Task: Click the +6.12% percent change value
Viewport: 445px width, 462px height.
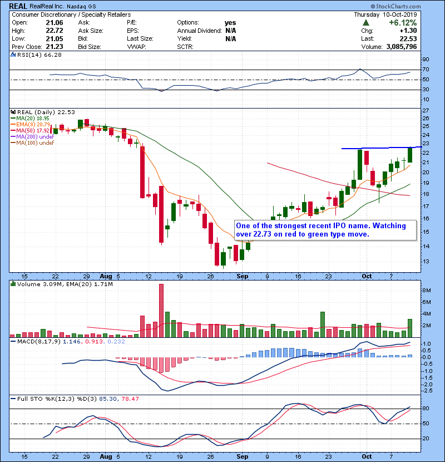Action: [x=403, y=23]
